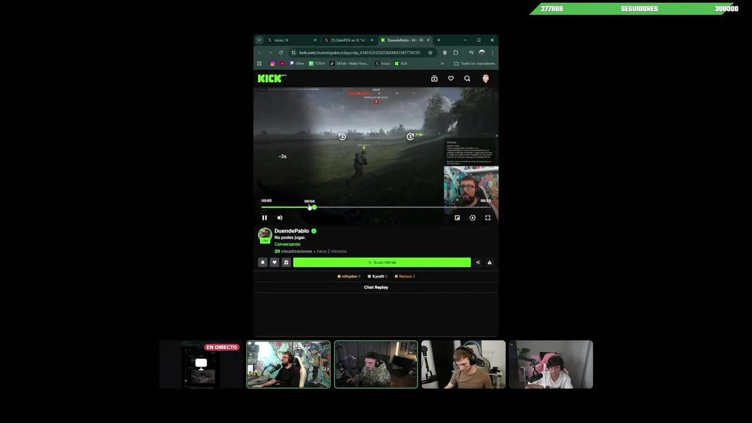Click the green Suscribirse button
Image resolution: width=752 pixels, height=423 pixels.
point(382,263)
